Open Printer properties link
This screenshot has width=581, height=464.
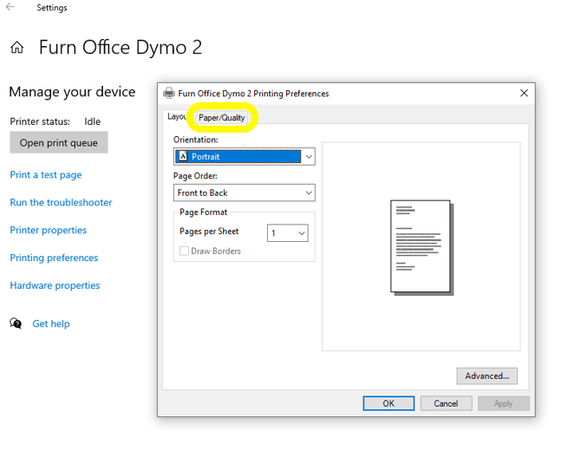tap(49, 230)
